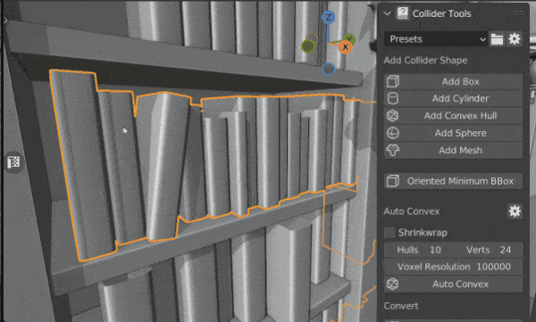Click the checkered icon at viewport left edge
Screen dimensions: 536x322
(13, 162)
